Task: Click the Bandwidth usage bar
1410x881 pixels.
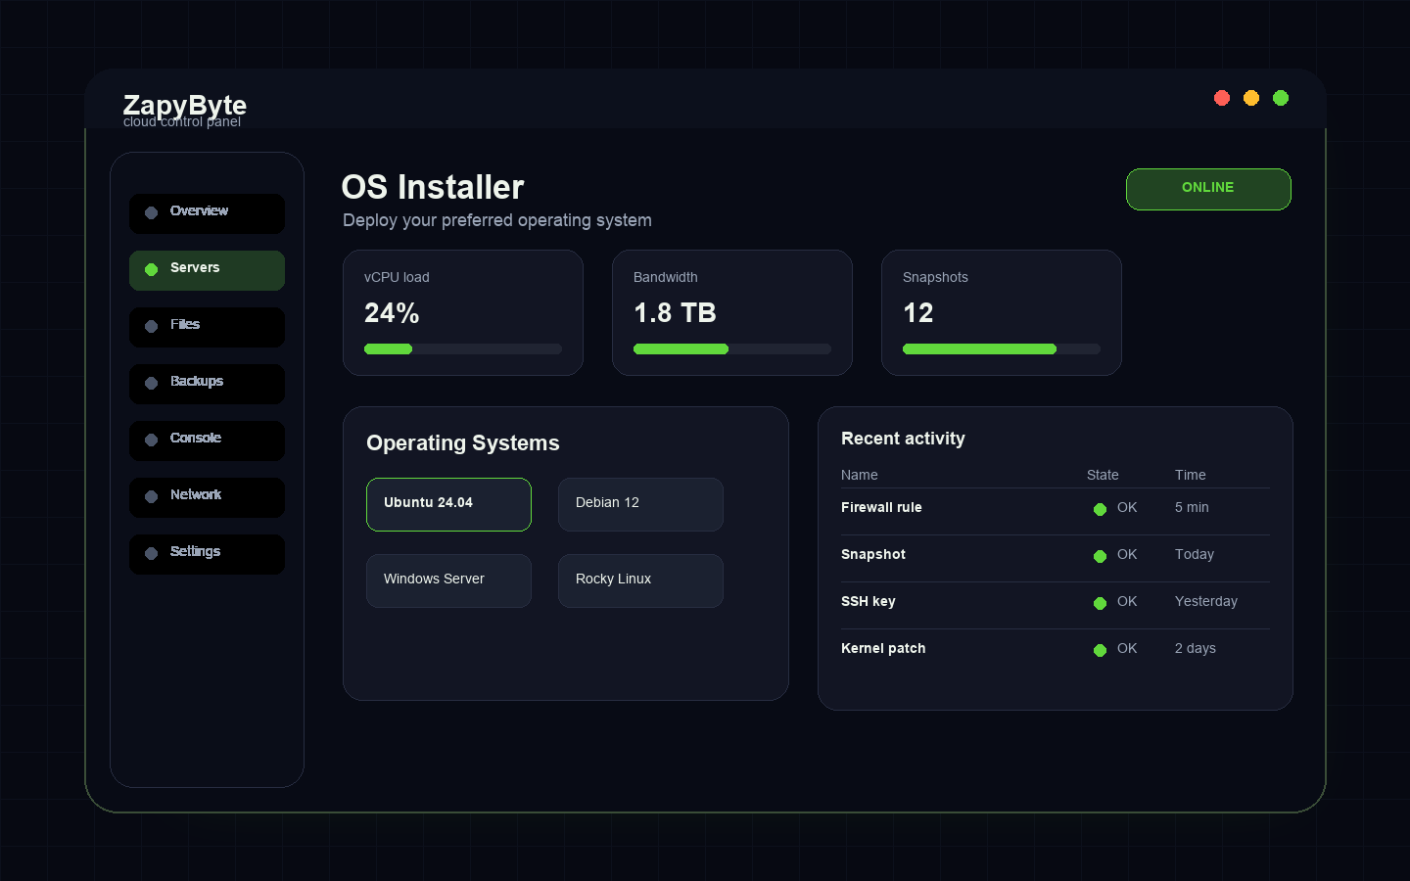Action: [732, 348]
